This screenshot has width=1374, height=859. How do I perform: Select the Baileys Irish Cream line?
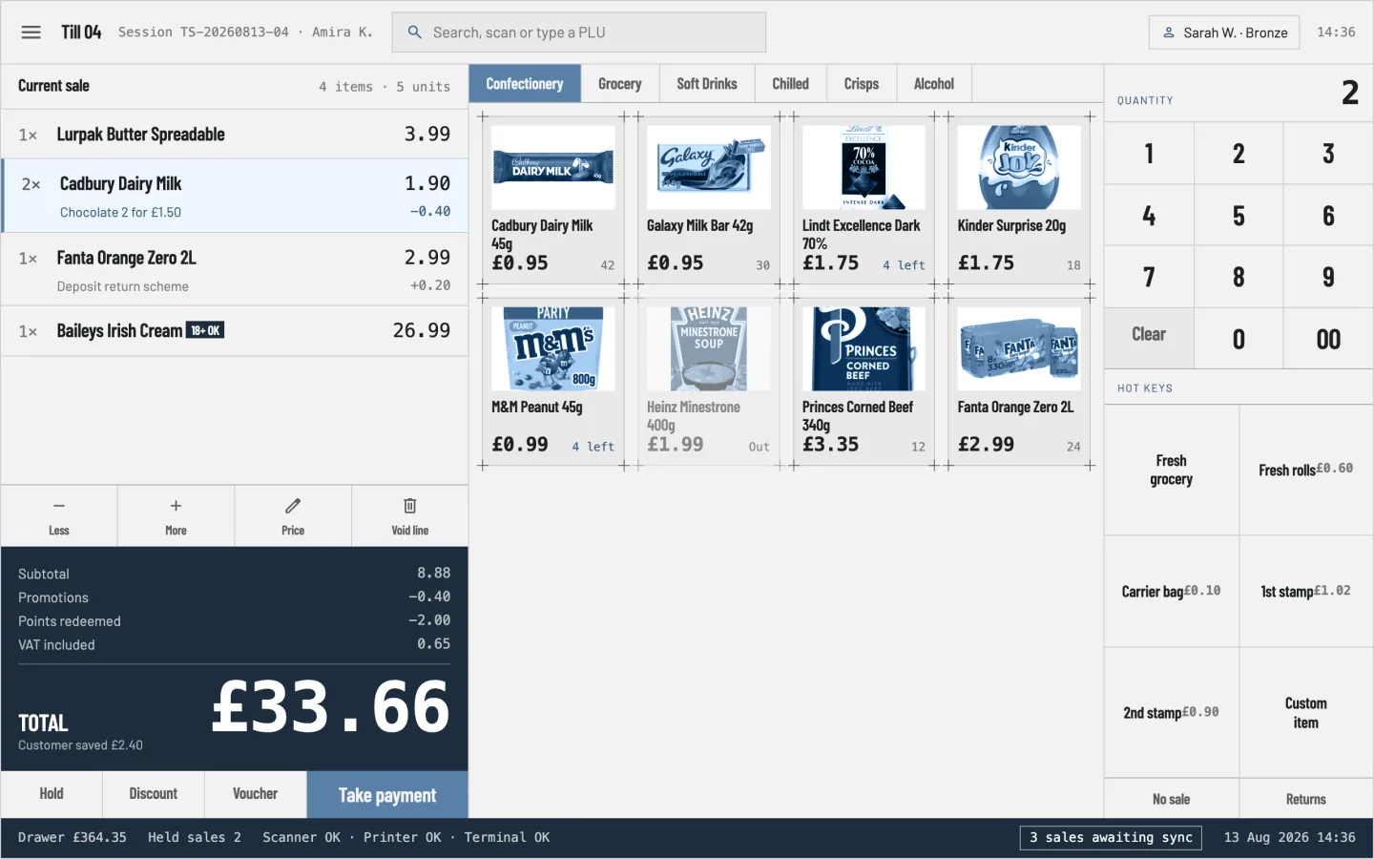pos(234,331)
